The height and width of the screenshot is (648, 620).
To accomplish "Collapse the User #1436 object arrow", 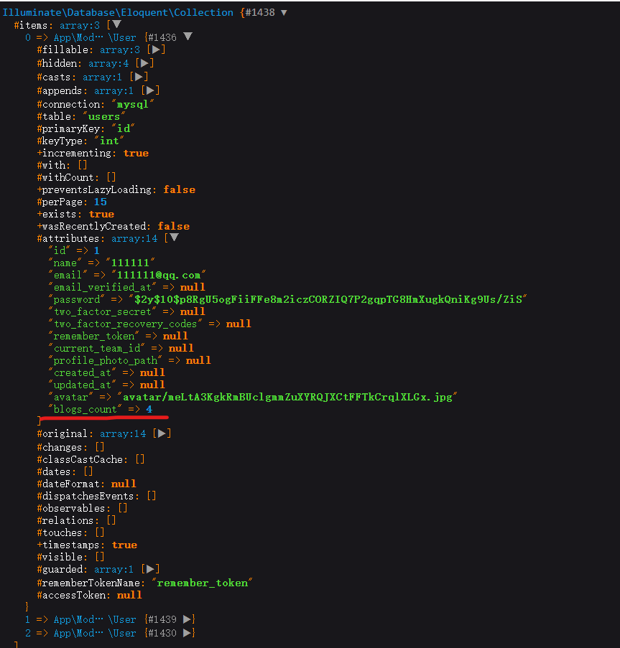I will (x=188, y=37).
